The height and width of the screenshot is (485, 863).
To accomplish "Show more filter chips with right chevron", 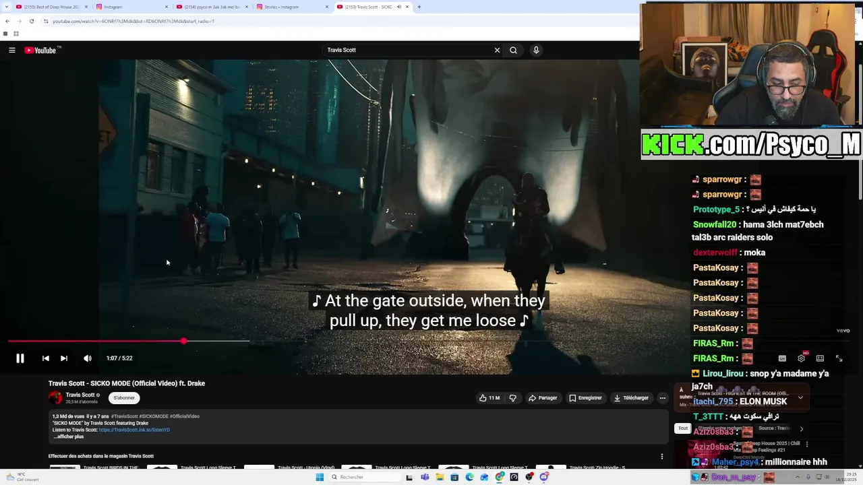I will point(801,428).
